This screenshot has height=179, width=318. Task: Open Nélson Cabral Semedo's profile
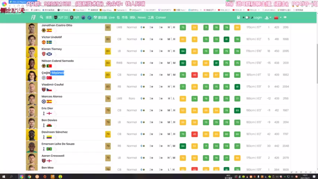coord(58,61)
